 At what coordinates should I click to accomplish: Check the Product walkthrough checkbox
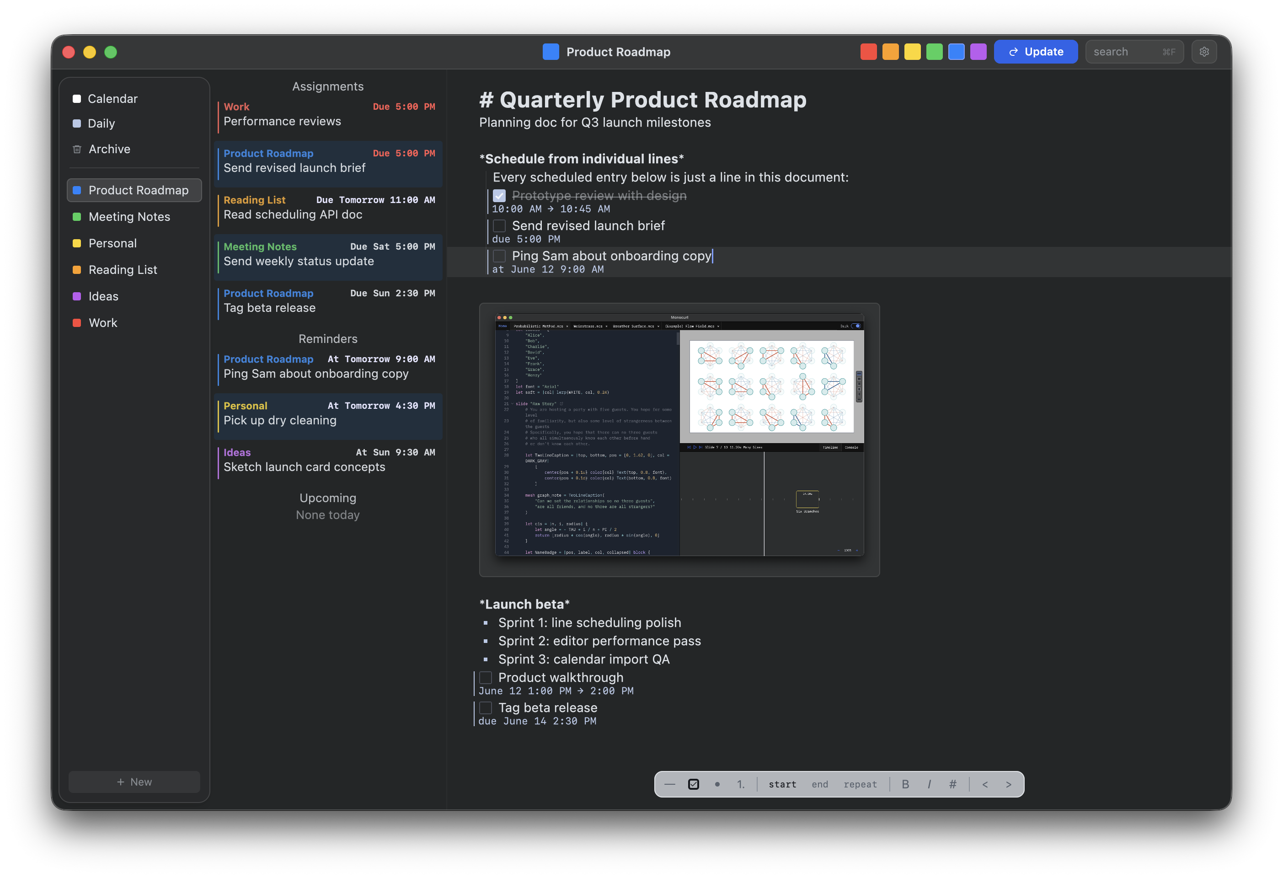click(x=485, y=678)
